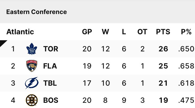The image size is (195, 108).
Task: Open the TBL team link
Action: [x=50, y=83]
